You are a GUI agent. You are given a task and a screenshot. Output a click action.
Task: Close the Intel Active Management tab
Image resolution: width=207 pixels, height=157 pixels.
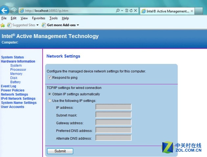click(192, 11)
